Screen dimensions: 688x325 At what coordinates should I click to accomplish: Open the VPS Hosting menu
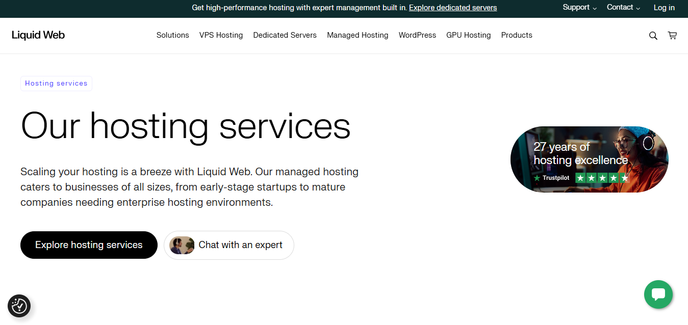click(221, 35)
